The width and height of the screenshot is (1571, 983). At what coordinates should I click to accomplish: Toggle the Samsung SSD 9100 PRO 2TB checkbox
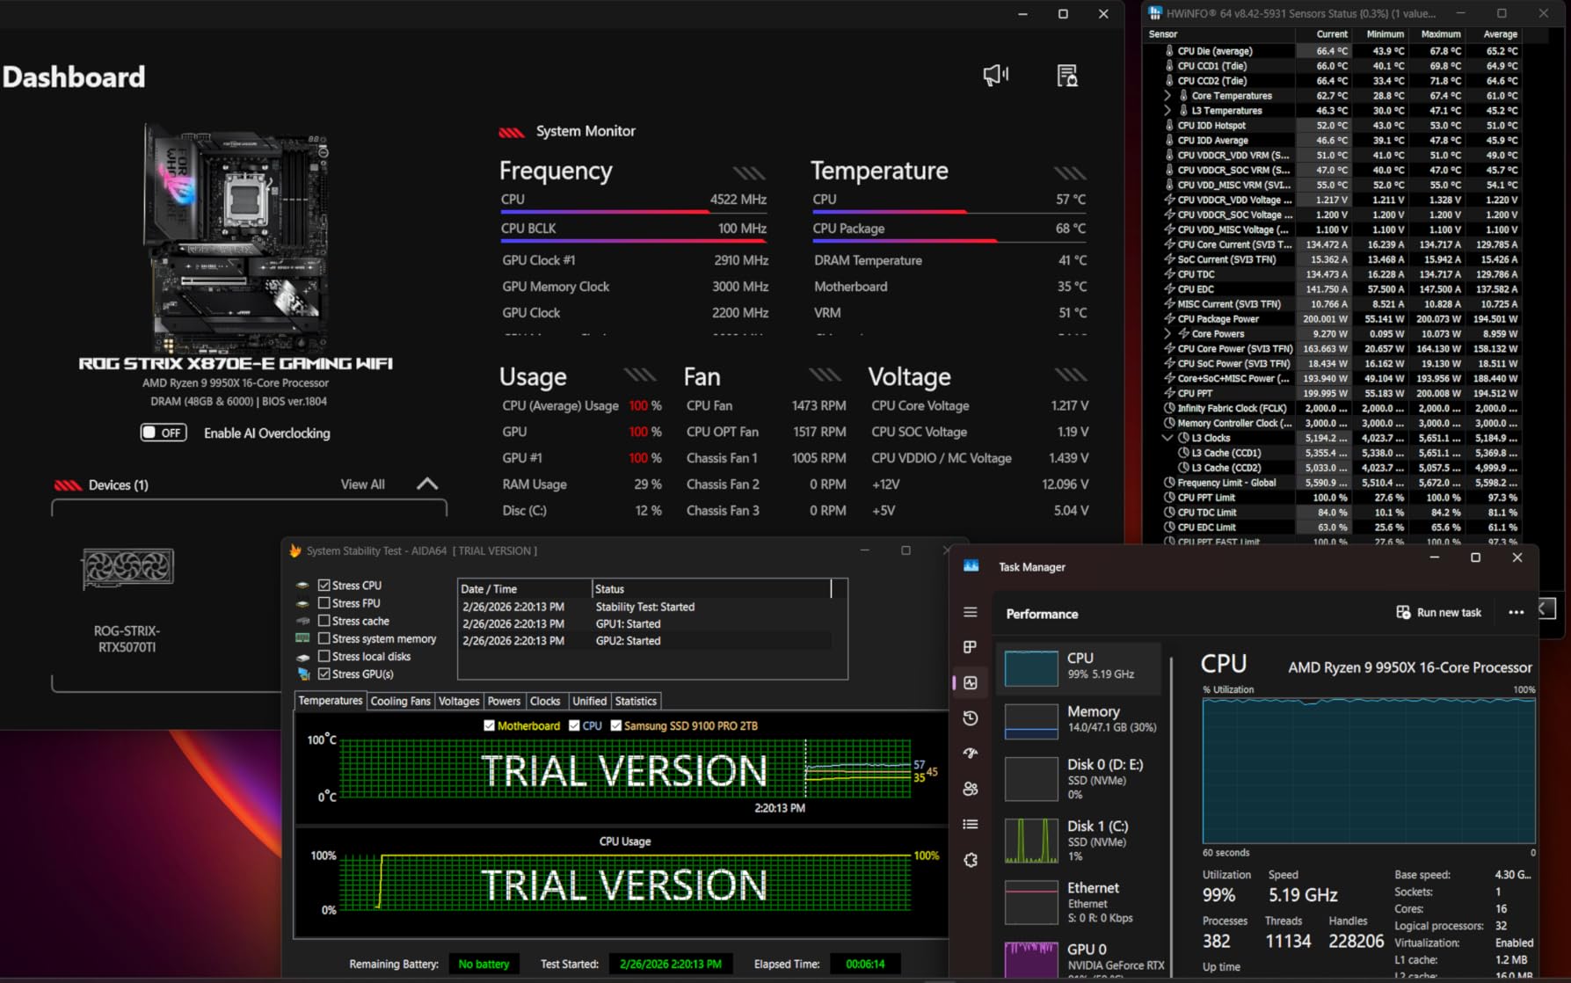click(615, 725)
